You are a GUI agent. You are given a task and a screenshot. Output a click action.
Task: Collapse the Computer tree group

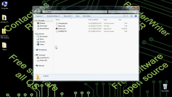(35, 55)
